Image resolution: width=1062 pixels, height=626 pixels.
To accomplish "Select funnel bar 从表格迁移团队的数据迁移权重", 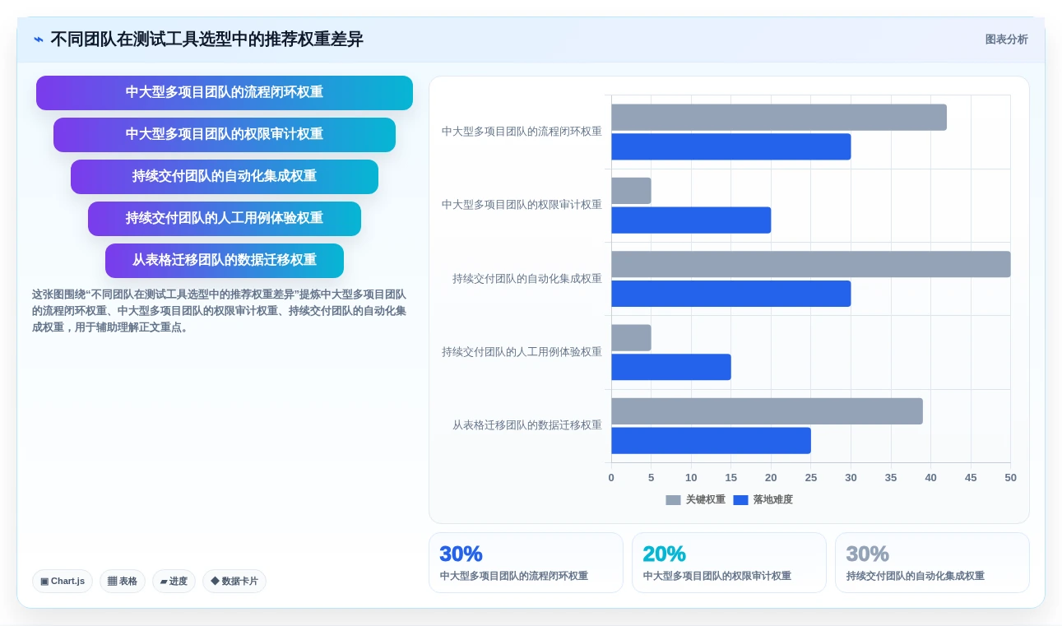I will [x=225, y=261].
